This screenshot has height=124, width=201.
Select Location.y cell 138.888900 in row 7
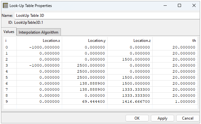point(85,89)
